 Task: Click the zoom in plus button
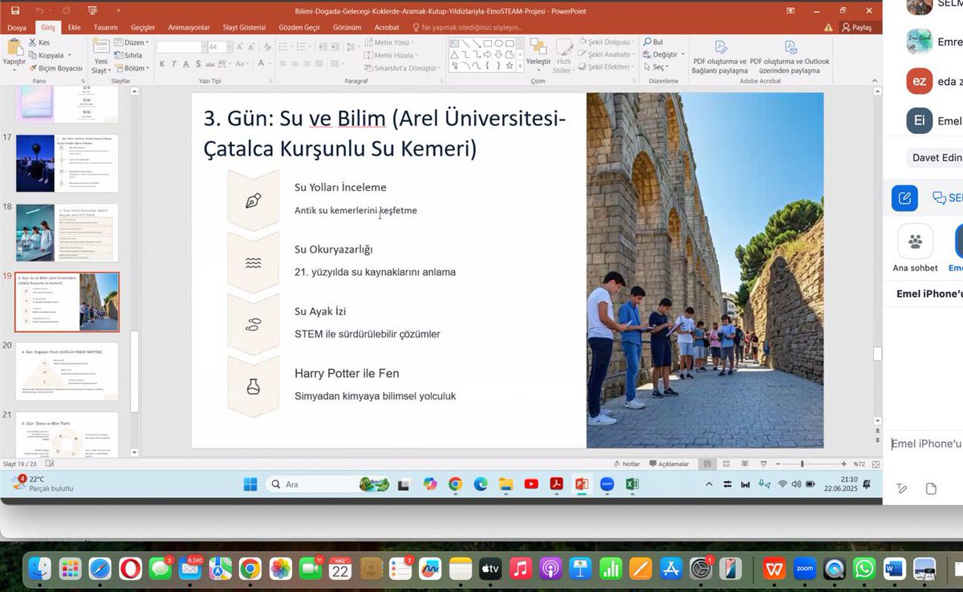coord(843,464)
